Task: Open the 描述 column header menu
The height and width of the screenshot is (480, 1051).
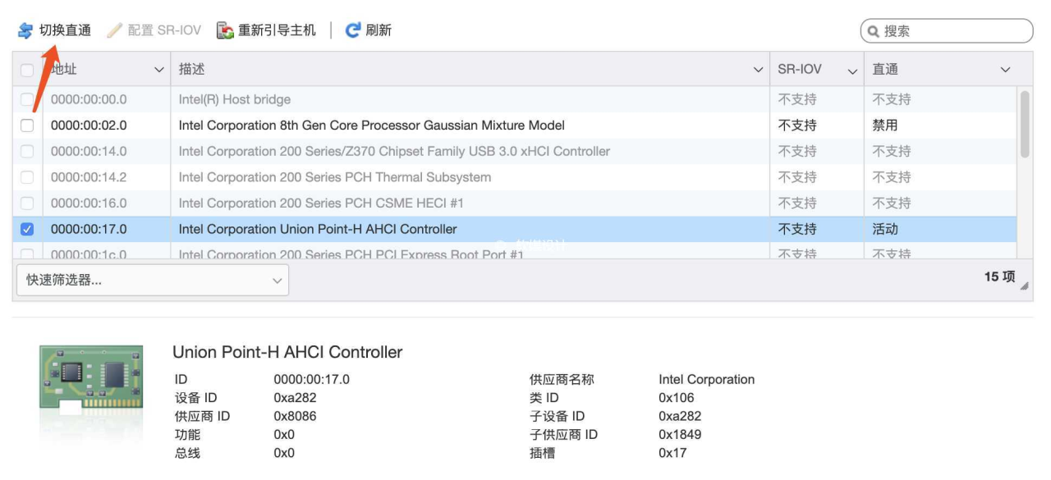Action: coord(760,69)
